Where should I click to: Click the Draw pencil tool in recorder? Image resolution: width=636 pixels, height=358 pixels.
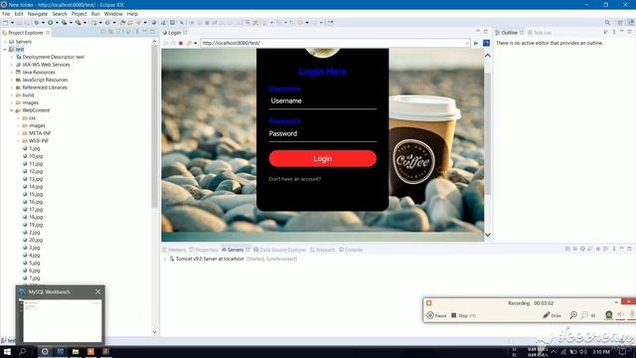click(553, 315)
